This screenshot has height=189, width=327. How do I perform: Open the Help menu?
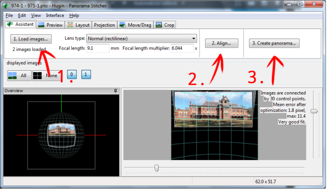point(74,15)
